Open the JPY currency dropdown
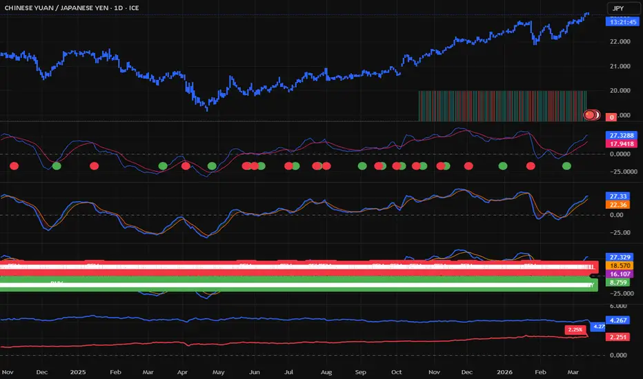Image resolution: width=643 pixels, height=379 pixels. (x=622, y=8)
